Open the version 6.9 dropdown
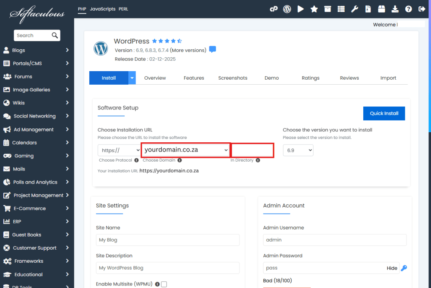Image resolution: width=431 pixels, height=288 pixels. pos(298,150)
